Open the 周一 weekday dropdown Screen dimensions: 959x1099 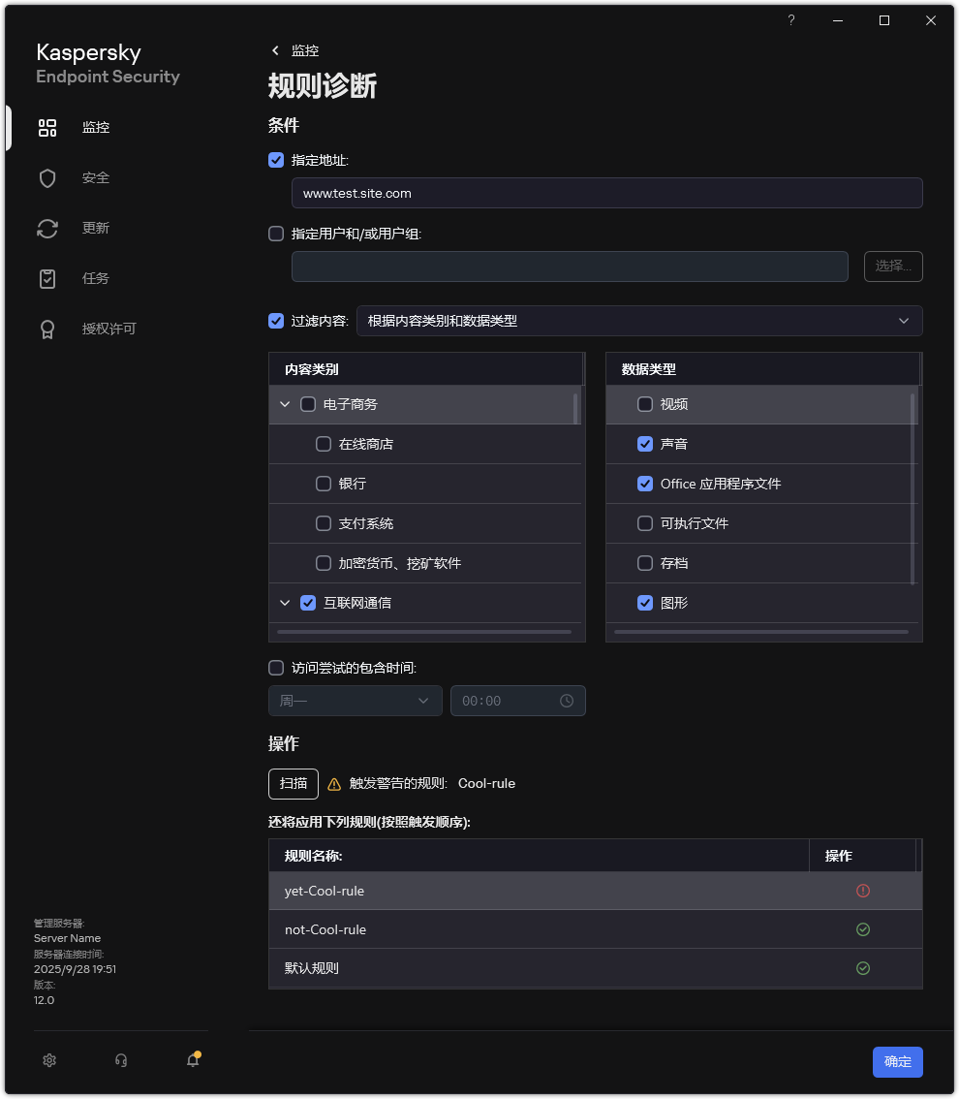355,701
